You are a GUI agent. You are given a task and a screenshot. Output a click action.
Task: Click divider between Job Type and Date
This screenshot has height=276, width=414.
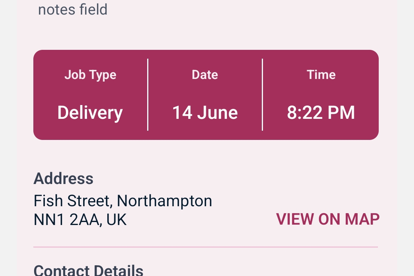[148, 95]
